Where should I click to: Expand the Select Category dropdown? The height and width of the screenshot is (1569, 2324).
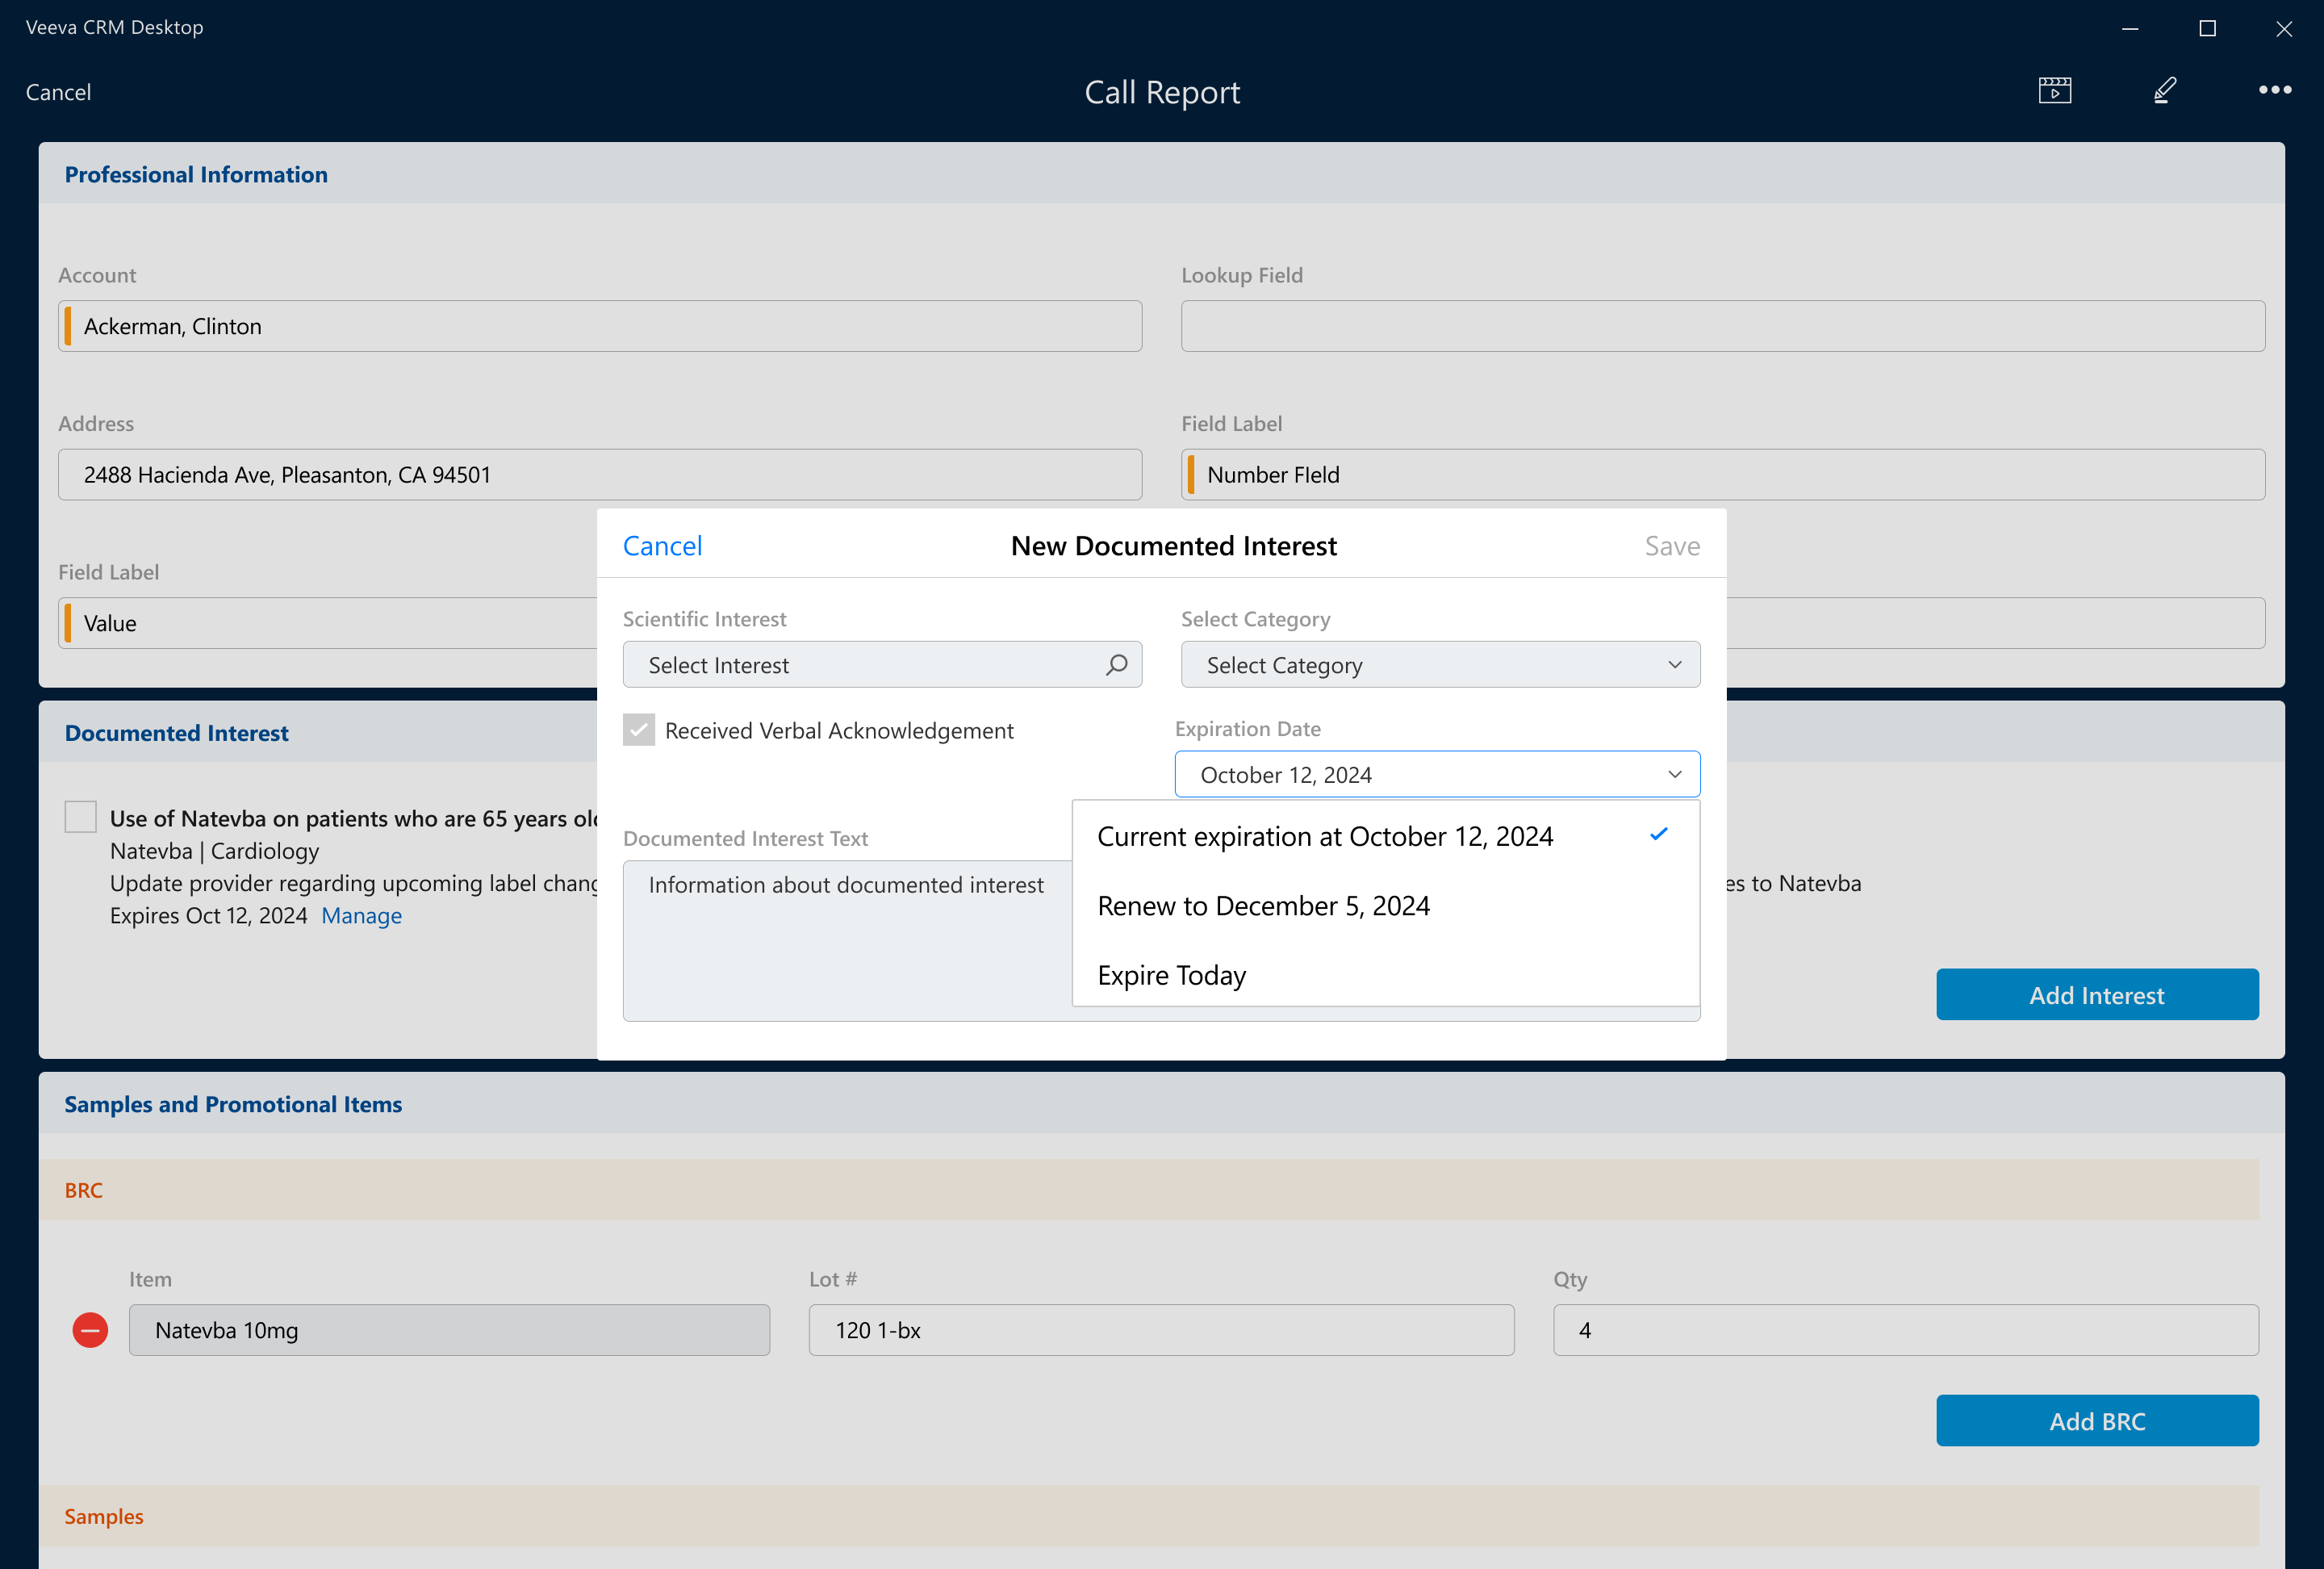coord(1440,665)
